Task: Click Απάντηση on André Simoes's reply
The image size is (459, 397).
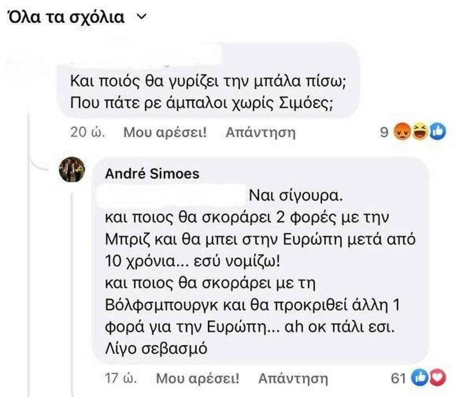Action: (294, 378)
